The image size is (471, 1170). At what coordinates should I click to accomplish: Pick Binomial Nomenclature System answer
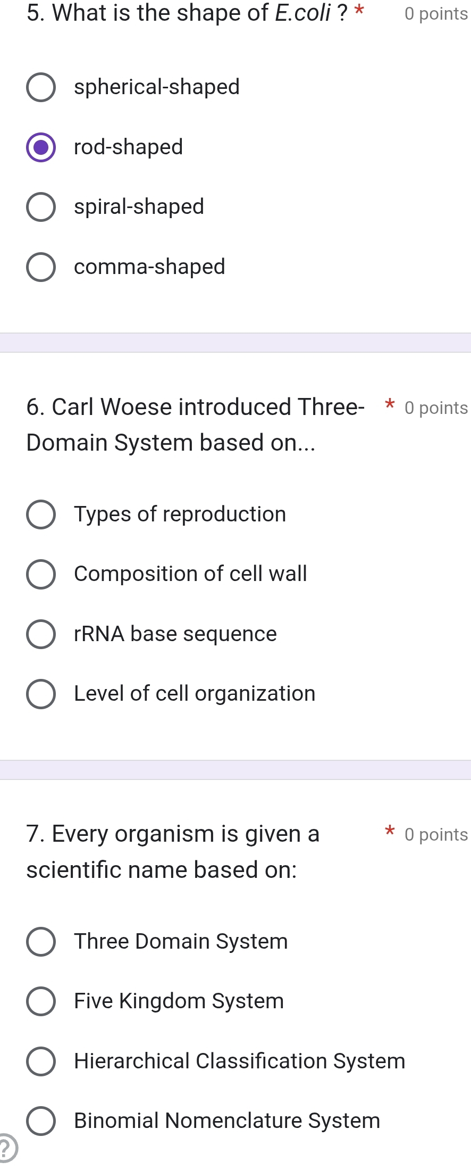[x=41, y=1121]
